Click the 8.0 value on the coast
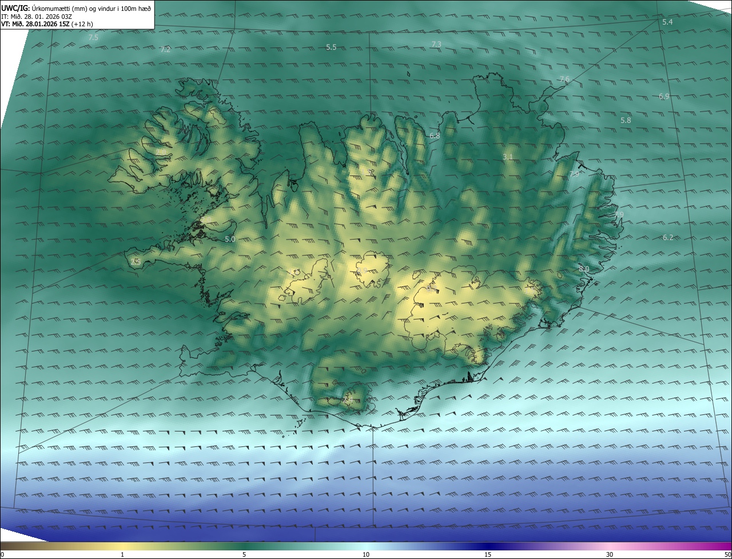The height and width of the screenshot is (559, 732). (x=584, y=269)
